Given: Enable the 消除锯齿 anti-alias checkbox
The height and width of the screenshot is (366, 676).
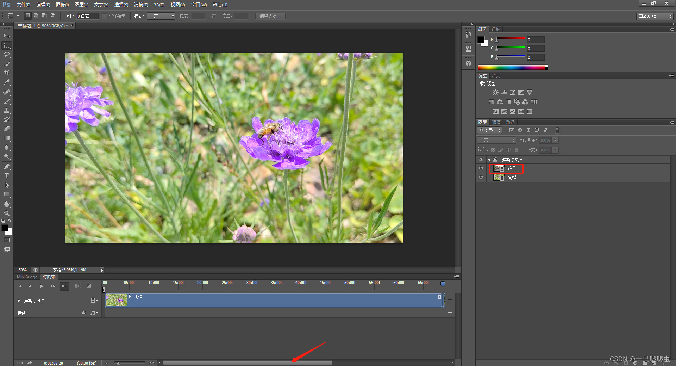Looking at the screenshot, I should tap(105, 16).
